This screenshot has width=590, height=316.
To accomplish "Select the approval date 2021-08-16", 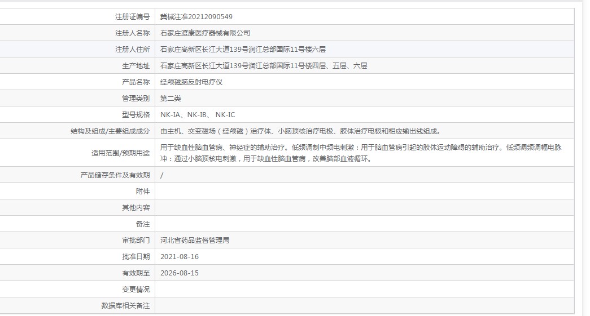I will [180, 257].
